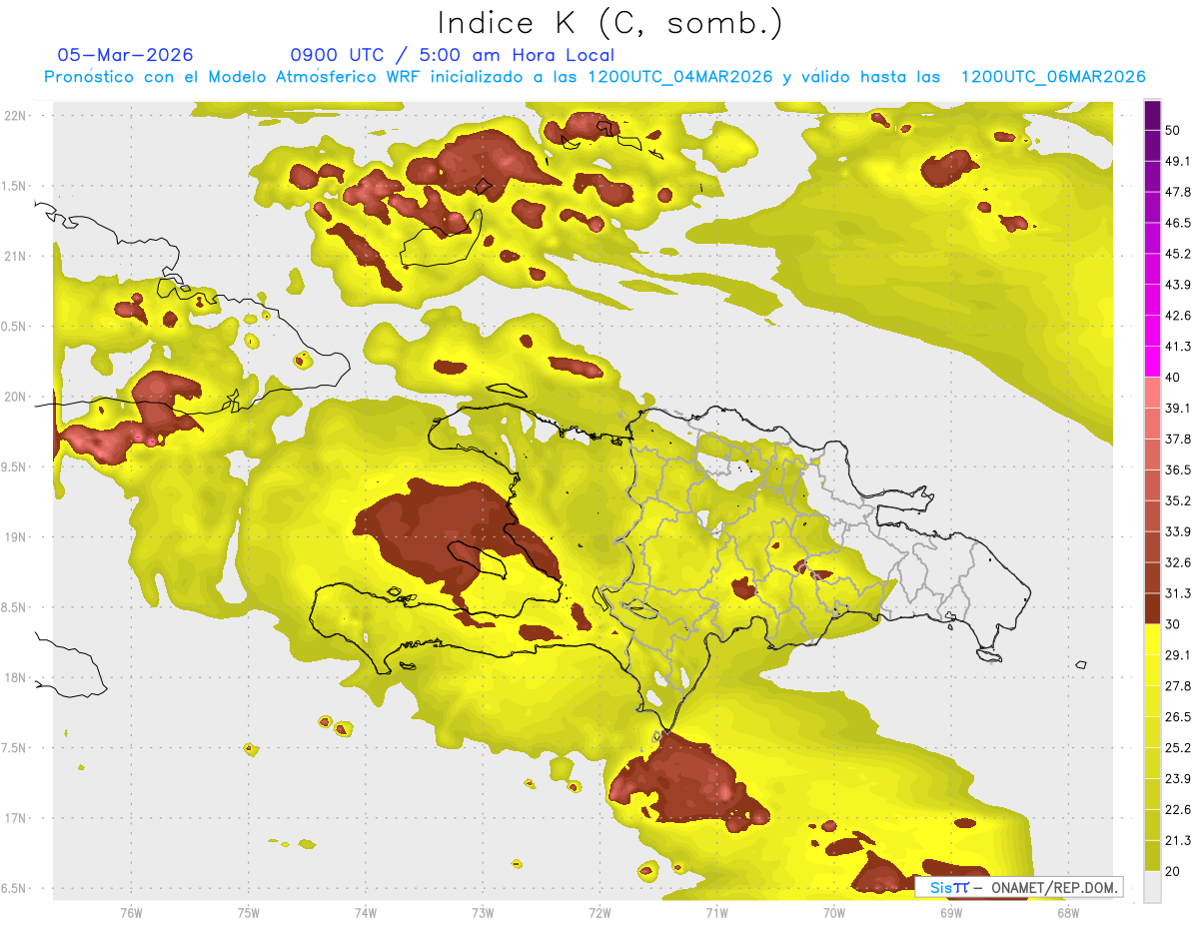Viewport: 1199px width, 926px height.
Task: Click the color bar value '29.1'
Action: (1178, 655)
